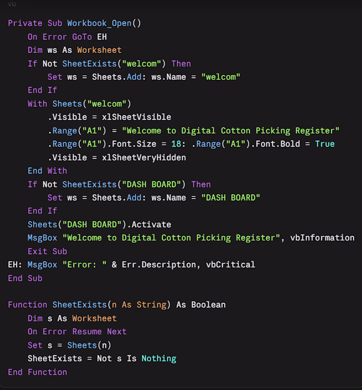Click the Nothing keyword

159,358
